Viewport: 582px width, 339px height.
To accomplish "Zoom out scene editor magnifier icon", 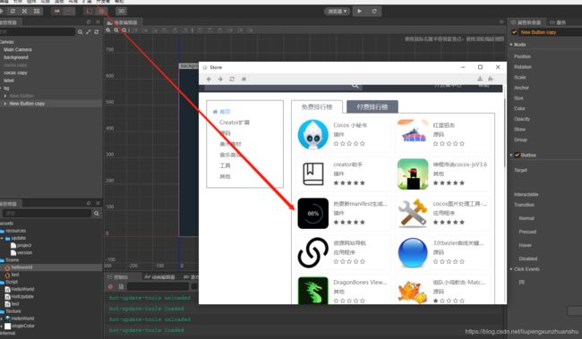I will click(116, 30).
